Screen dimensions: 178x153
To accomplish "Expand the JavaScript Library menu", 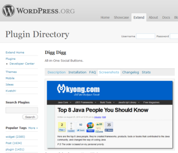I will pyautogui.click(x=129, y=102).
